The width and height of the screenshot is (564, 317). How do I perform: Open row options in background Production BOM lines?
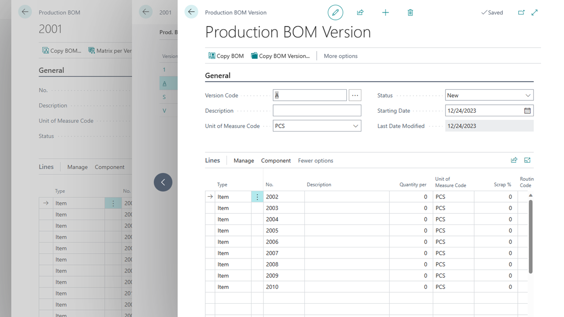pyautogui.click(x=113, y=203)
